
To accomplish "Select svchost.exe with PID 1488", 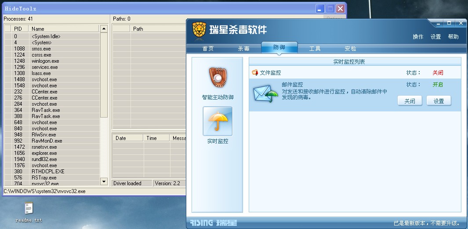I will pyautogui.click(x=52, y=79).
